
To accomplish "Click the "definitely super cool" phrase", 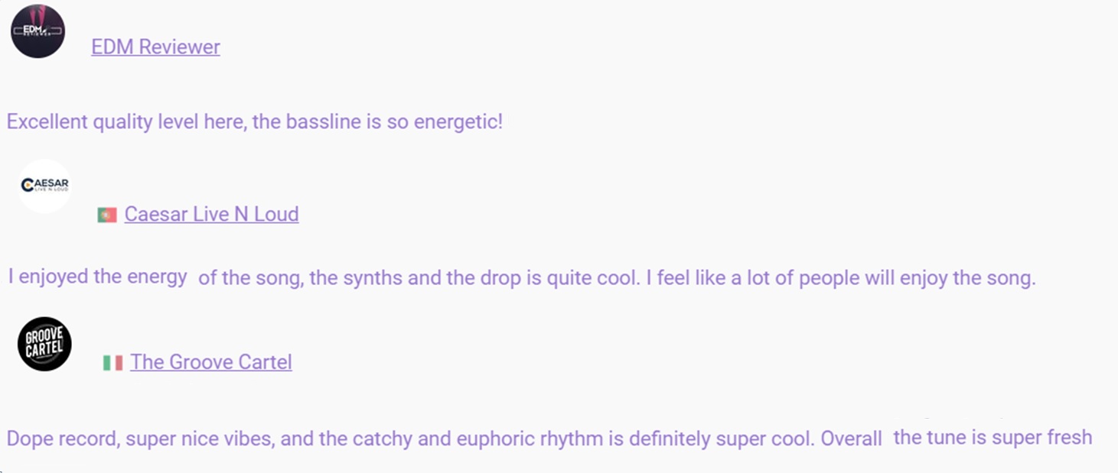I will (x=695, y=439).
